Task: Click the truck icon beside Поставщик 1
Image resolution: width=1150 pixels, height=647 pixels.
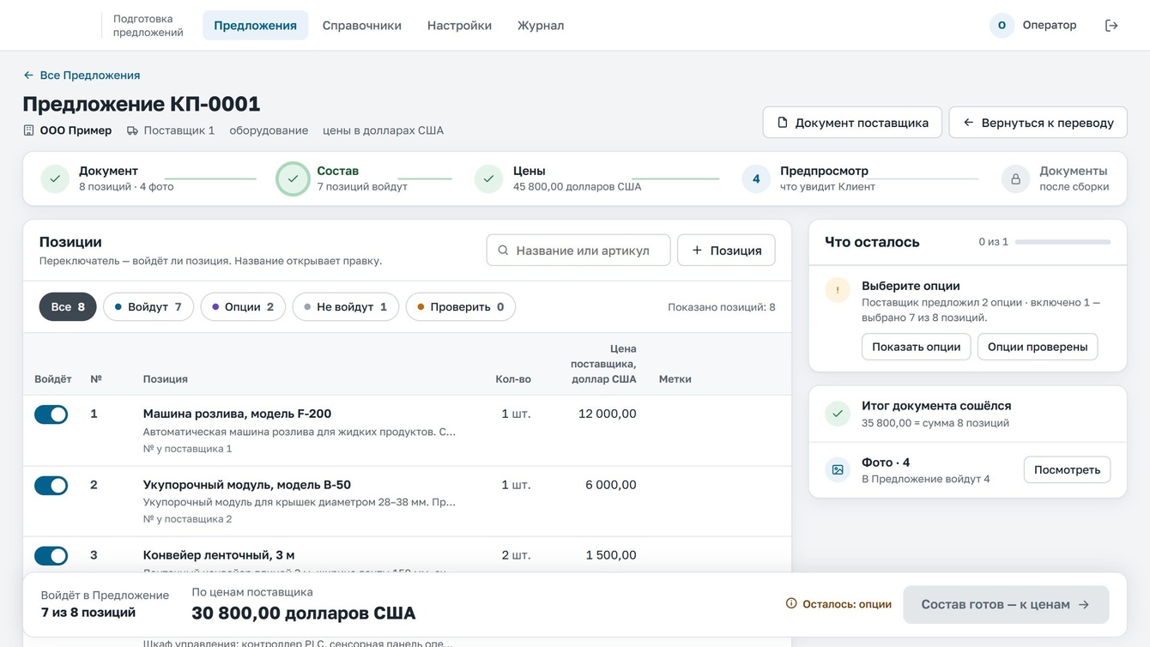Action: tap(132, 130)
